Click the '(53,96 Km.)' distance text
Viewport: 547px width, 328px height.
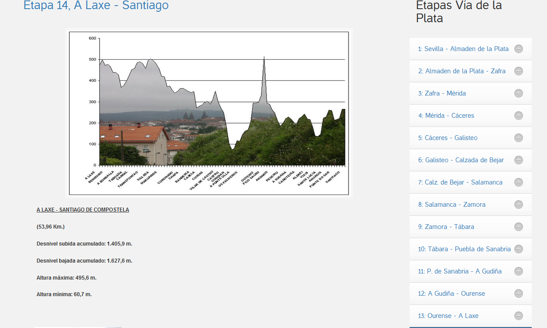[x=51, y=227]
